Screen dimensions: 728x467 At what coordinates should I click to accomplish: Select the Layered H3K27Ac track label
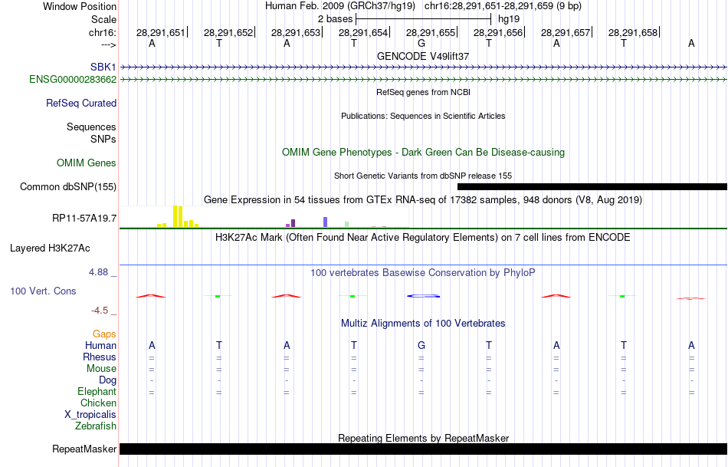tap(50, 248)
